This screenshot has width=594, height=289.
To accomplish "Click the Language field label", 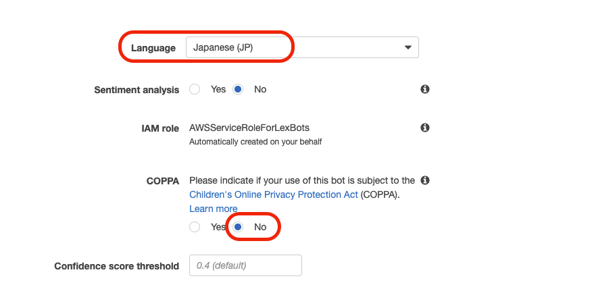I will 153,48.
